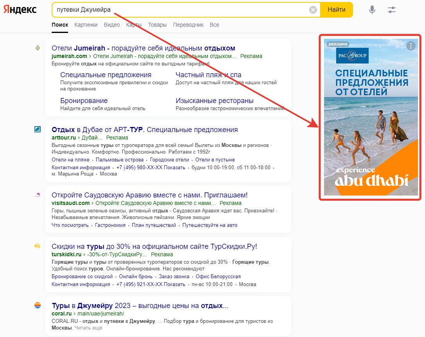Screen dimensions: 425x337
Task: Click the PAC Group logo in banner
Action: click(352, 55)
